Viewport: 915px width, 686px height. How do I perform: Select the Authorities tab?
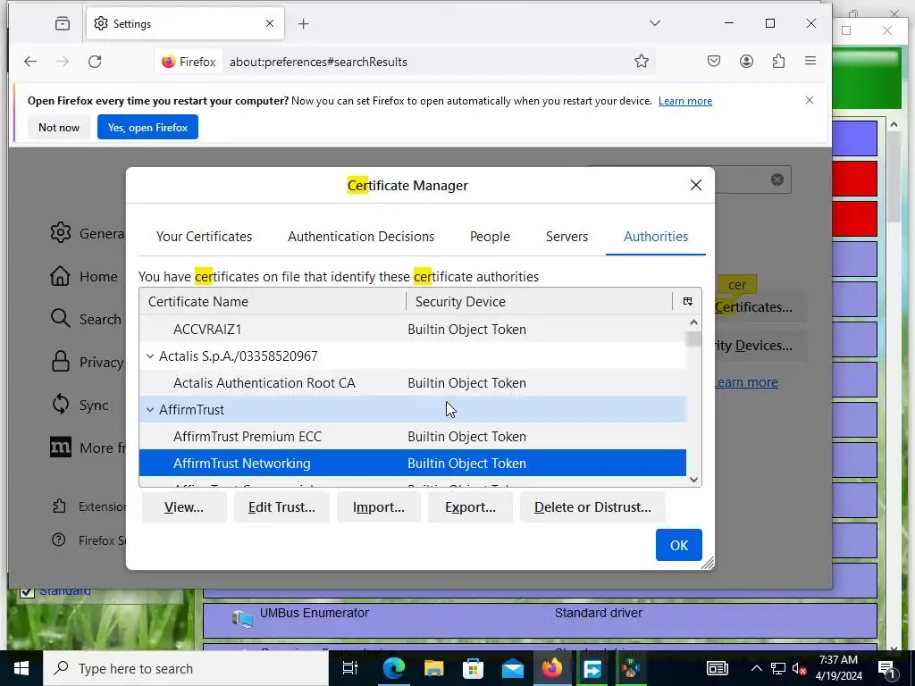click(x=656, y=236)
